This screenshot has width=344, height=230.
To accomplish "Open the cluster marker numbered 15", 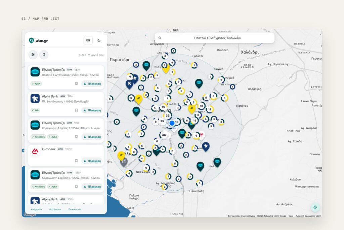I will coord(195,121).
